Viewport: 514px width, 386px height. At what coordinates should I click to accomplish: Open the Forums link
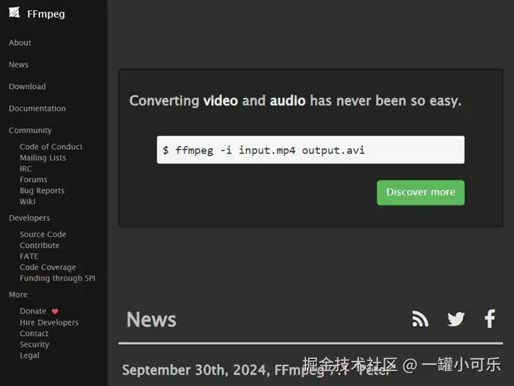34,180
